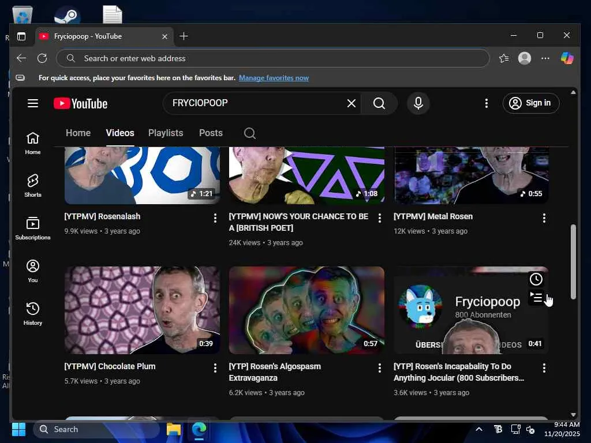Click the page vertical scrollbar thumb
591x443 pixels.
[x=573, y=262]
